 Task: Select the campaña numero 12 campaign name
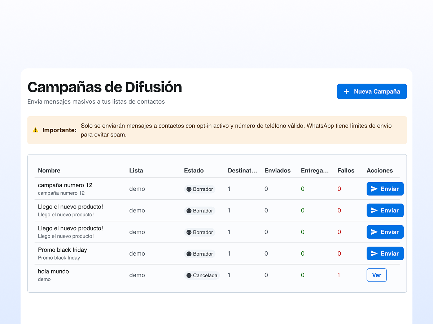click(65, 185)
